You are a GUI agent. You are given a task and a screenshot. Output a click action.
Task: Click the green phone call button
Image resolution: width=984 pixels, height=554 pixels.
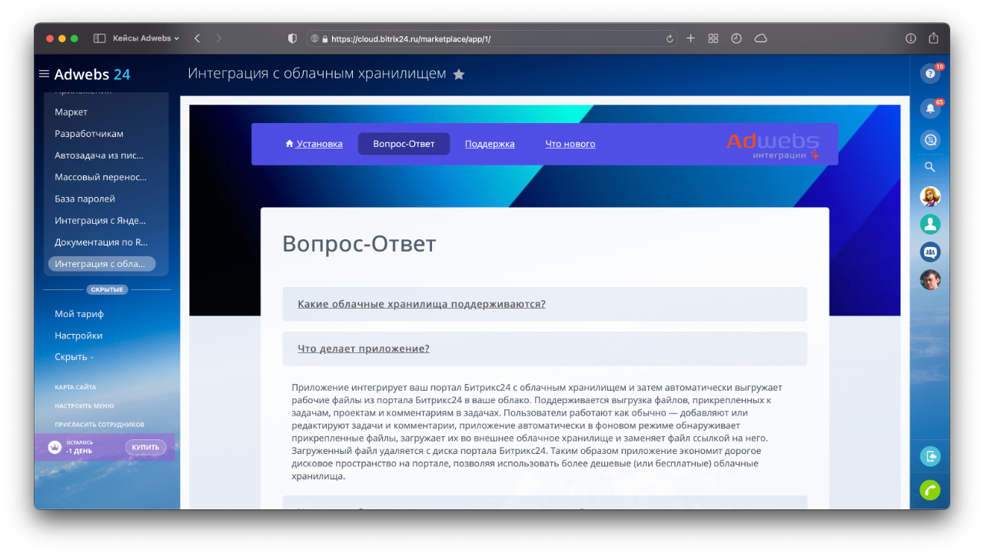[x=929, y=490]
